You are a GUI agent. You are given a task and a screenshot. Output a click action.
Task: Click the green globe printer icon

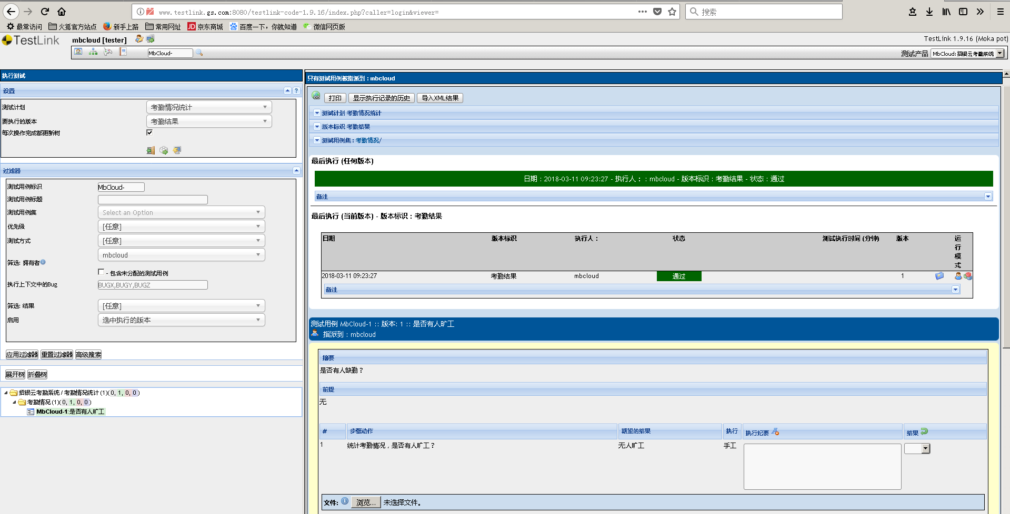(316, 96)
